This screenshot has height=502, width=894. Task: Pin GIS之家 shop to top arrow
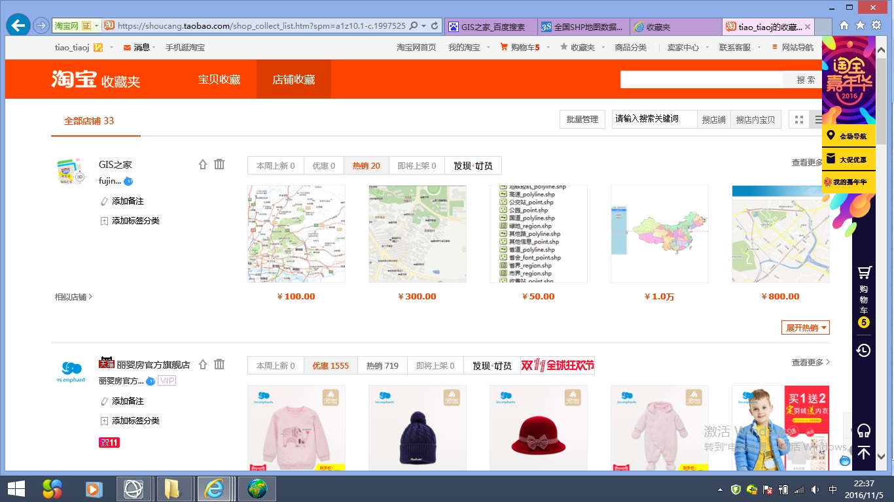click(203, 165)
